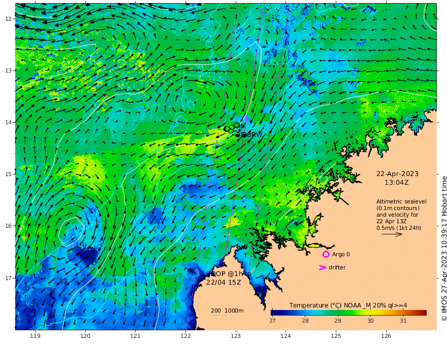Click the 'SOOP @1h to' track label

pos(229,273)
